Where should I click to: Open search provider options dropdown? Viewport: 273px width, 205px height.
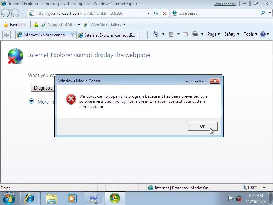coord(270,13)
